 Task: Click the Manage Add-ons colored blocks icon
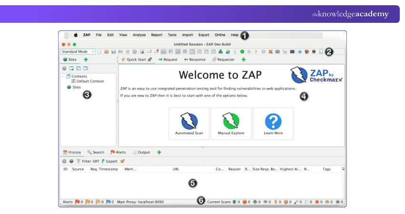(221, 51)
